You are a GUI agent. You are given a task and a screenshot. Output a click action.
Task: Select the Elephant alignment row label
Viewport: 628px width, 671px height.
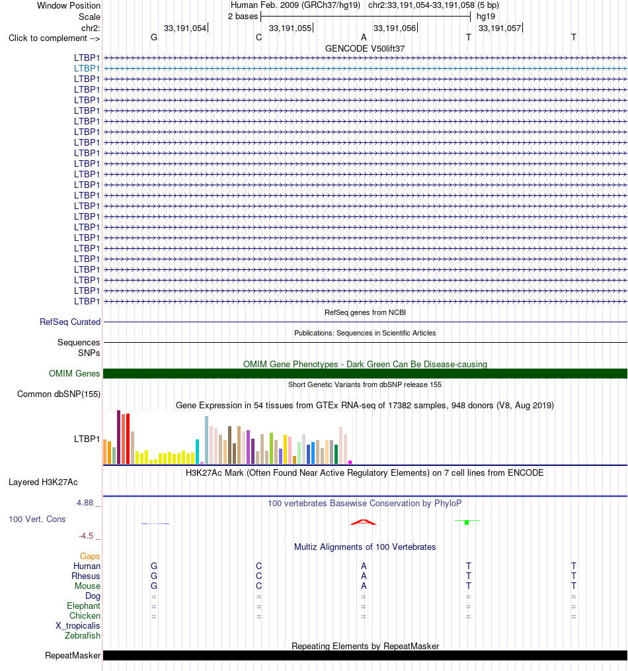click(x=83, y=606)
